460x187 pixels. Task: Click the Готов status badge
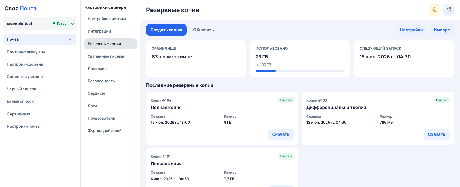point(60,24)
